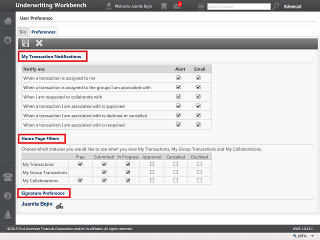Viewport: 320px width, 240px height.
Task: Open the bookmark icon in the header
Action: point(164,6)
